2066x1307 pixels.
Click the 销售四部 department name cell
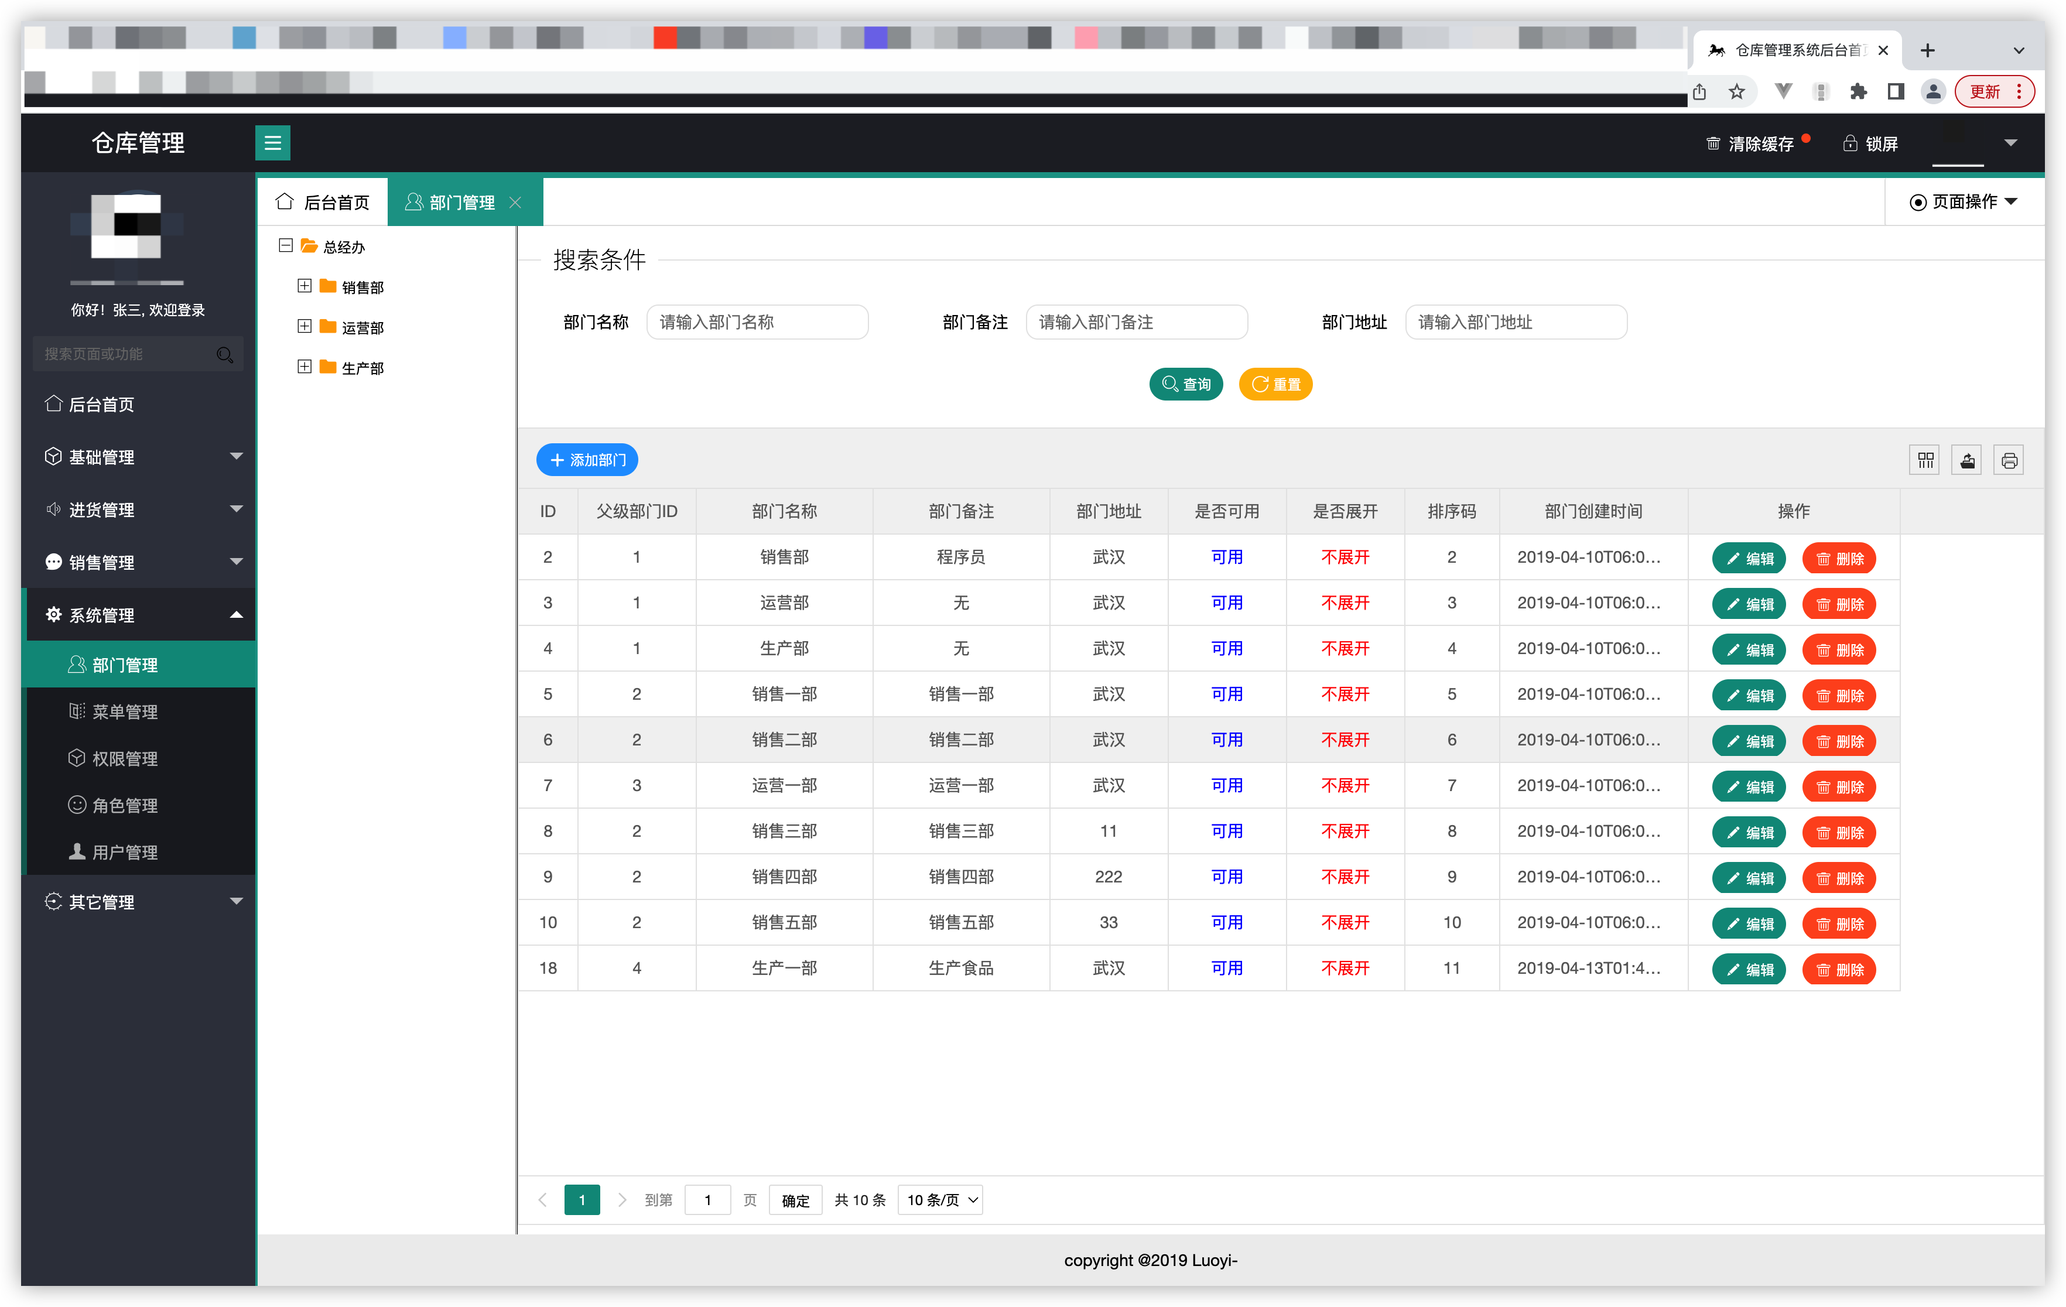pyautogui.click(x=784, y=877)
